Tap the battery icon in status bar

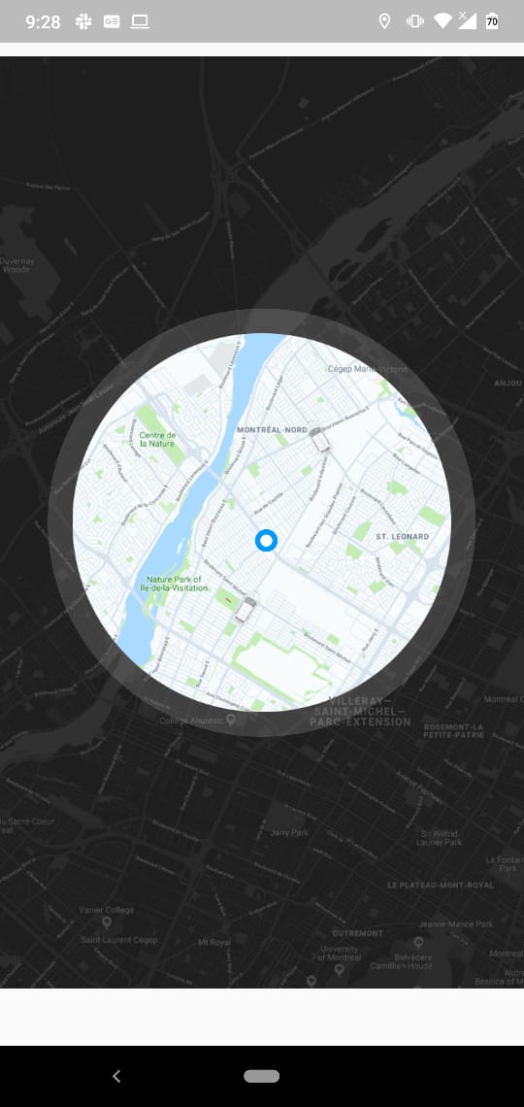tap(492, 21)
